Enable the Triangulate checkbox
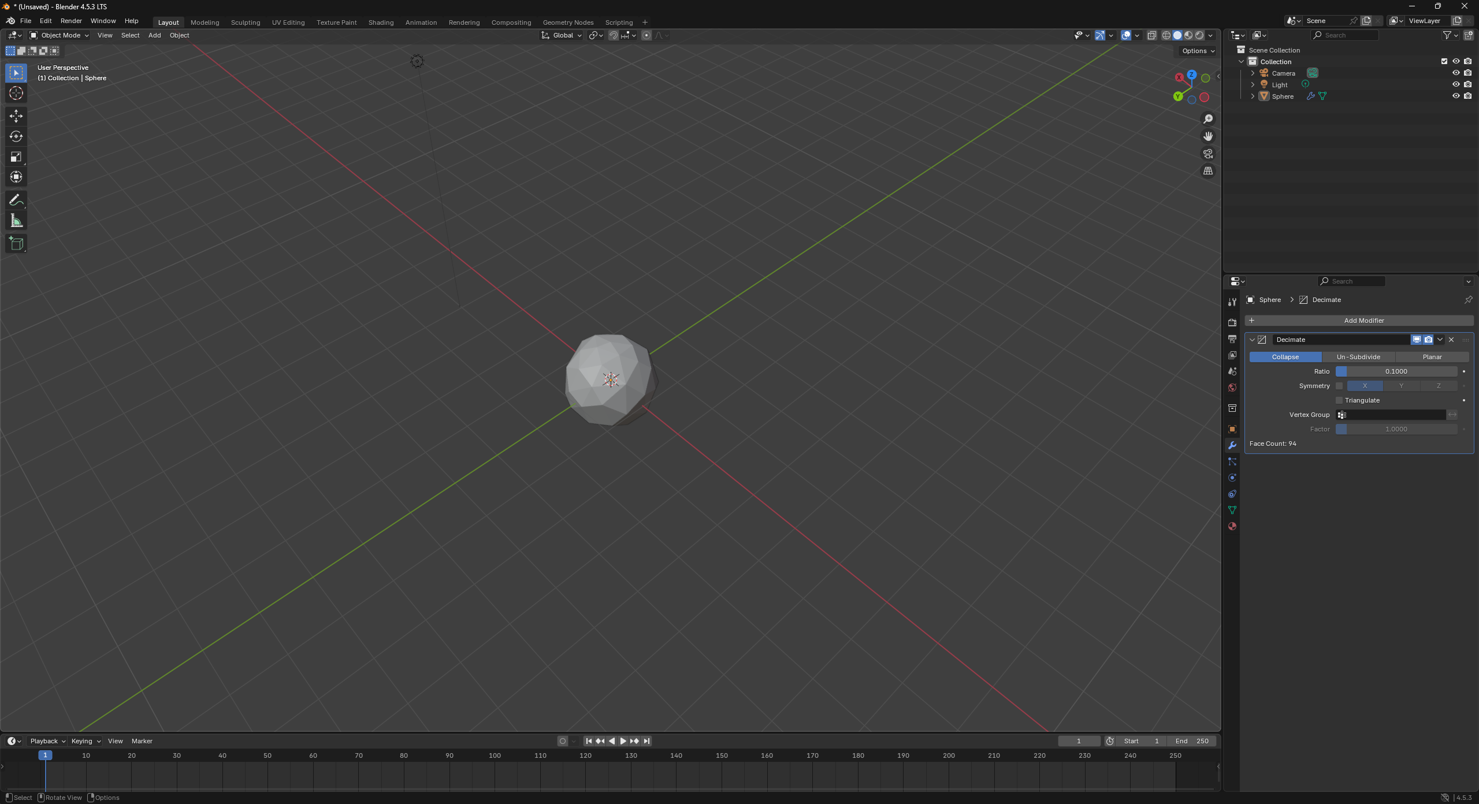 pos(1339,400)
